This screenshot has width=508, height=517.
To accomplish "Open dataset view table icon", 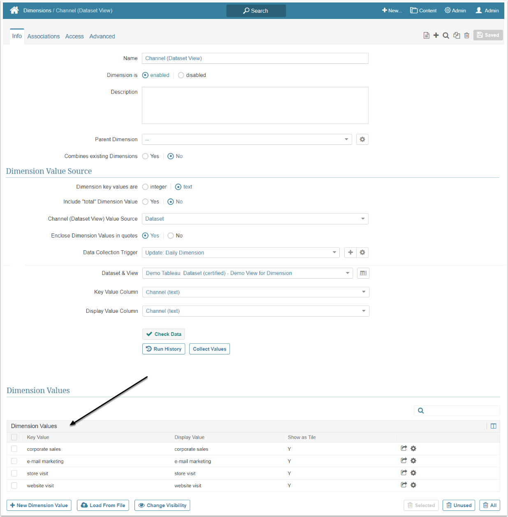I will [x=363, y=273].
